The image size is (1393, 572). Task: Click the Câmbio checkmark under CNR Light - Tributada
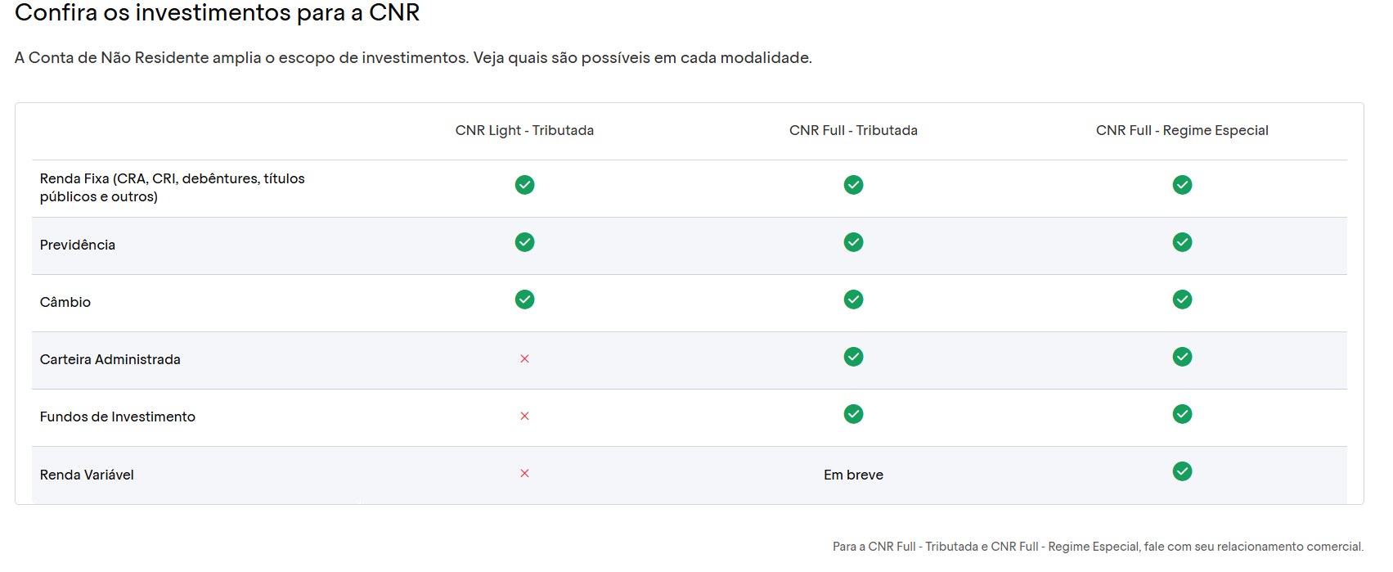(x=524, y=300)
